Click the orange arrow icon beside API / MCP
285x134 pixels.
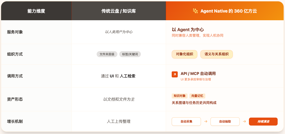click(x=175, y=74)
